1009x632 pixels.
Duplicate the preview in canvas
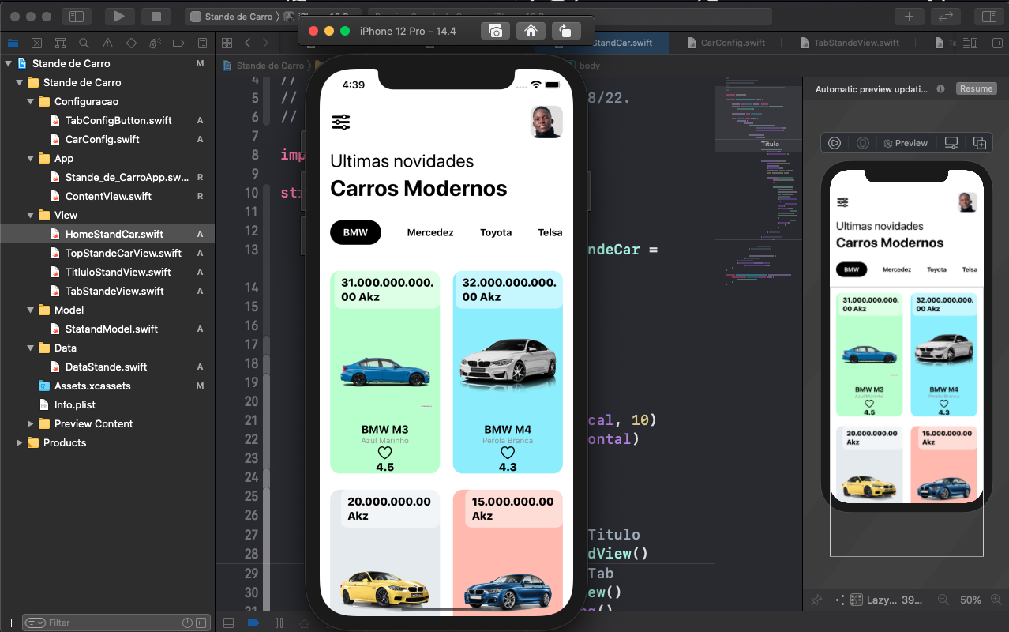(x=980, y=143)
